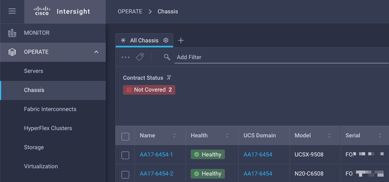Viewport: 389px width, 182px height.
Task: Click the OPERATE breadcrumb link
Action: click(130, 12)
